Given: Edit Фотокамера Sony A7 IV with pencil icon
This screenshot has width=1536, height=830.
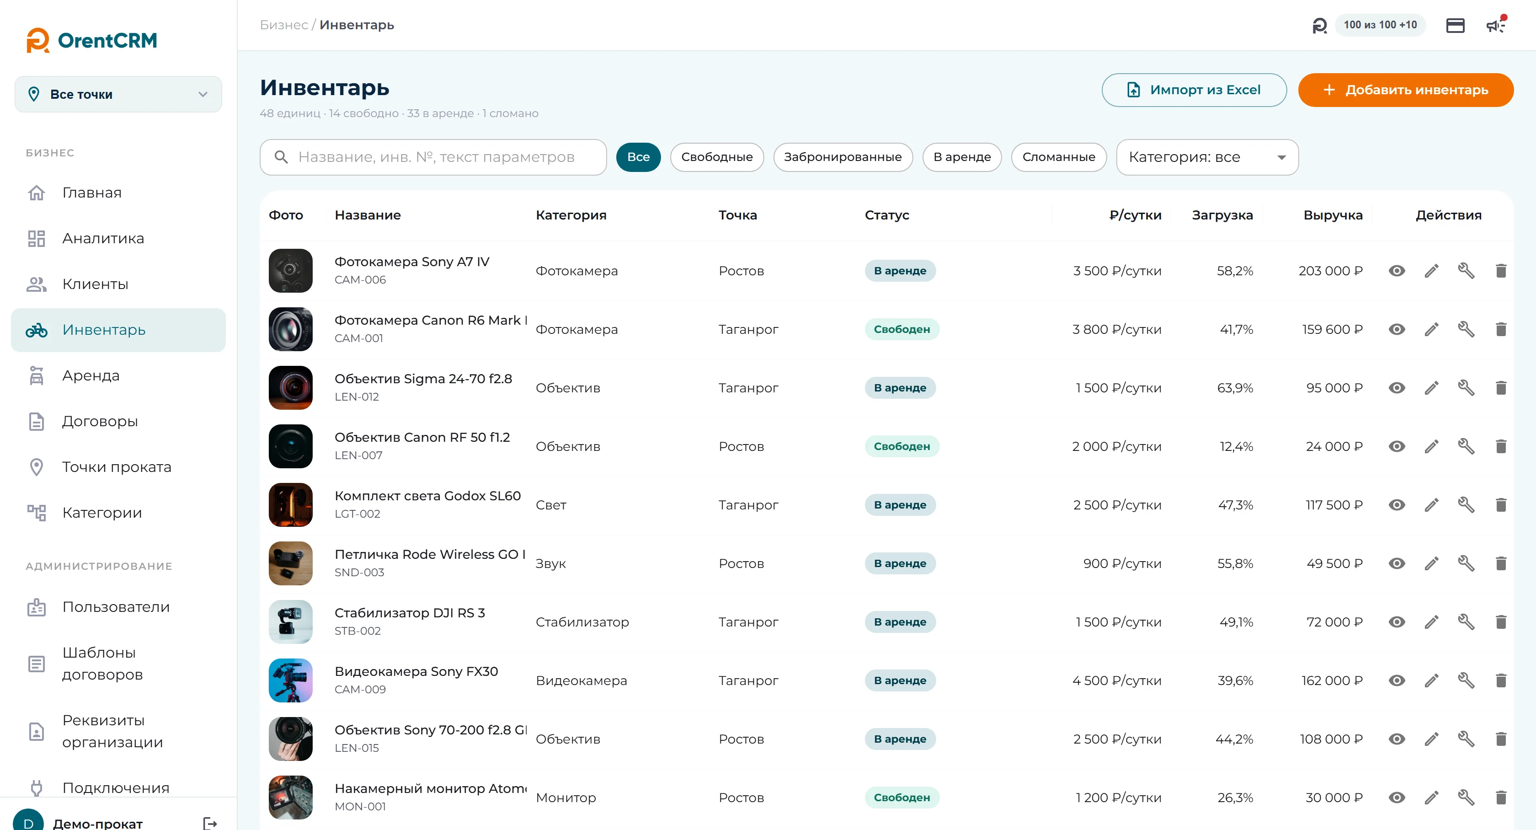Looking at the screenshot, I should [x=1432, y=271].
